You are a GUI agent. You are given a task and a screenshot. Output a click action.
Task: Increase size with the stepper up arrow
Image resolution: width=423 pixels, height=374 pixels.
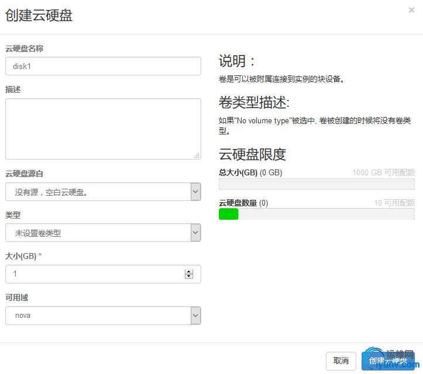pos(188,272)
